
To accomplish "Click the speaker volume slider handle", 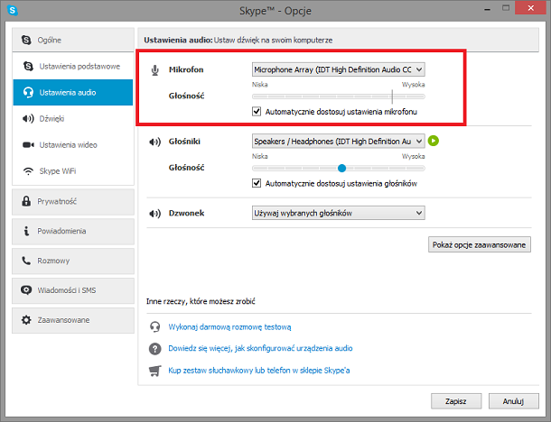I will pyautogui.click(x=341, y=169).
